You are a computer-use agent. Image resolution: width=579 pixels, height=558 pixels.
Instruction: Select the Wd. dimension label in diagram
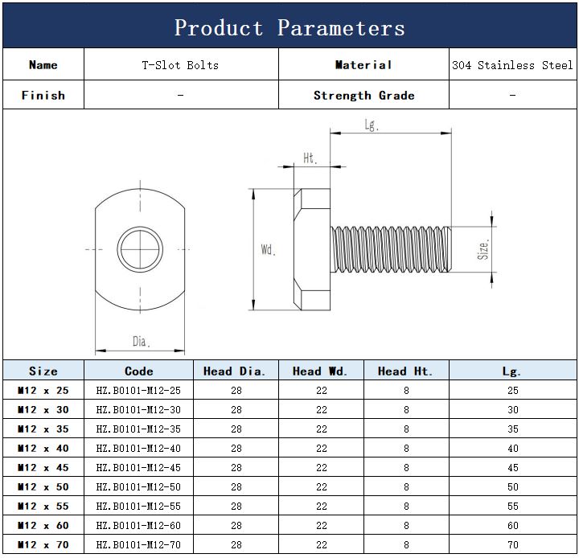(268, 250)
